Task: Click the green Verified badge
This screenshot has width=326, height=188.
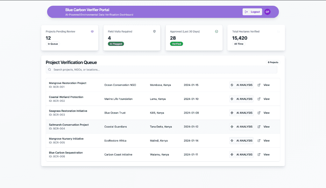Action: pos(176,44)
